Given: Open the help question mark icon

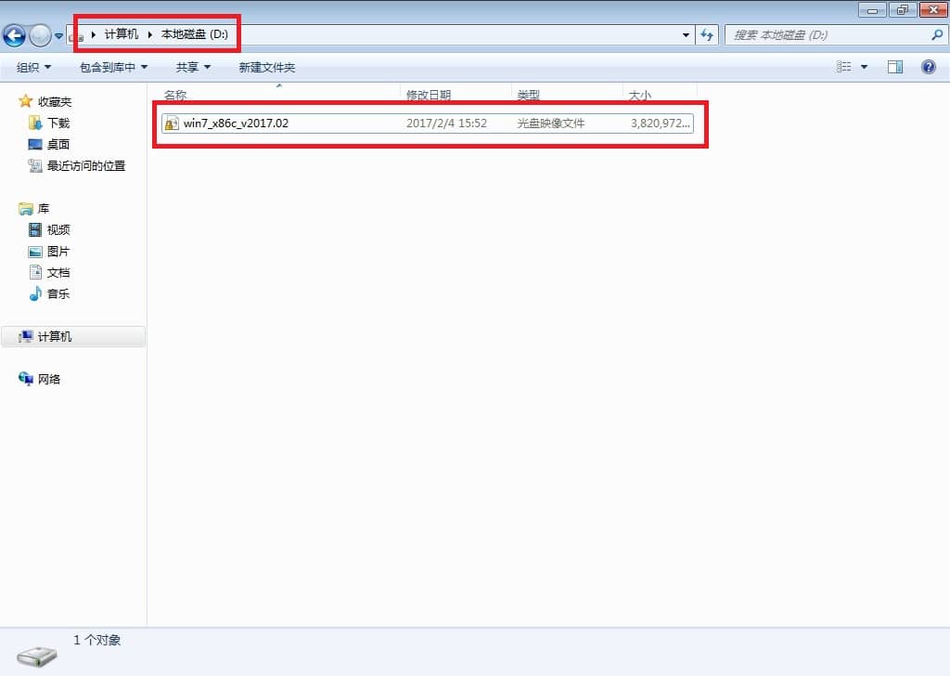Looking at the screenshot, I should click(928, 67).
